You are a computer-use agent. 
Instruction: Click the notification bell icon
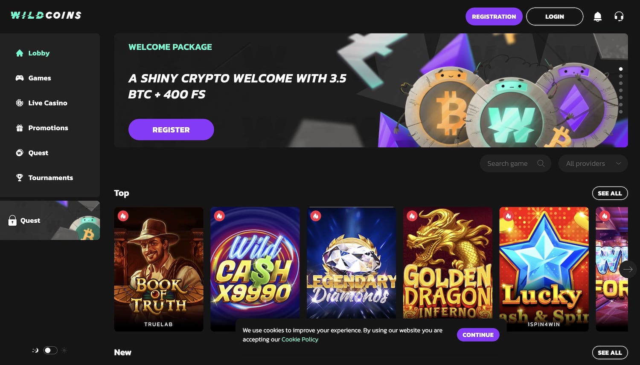[597, 17]
